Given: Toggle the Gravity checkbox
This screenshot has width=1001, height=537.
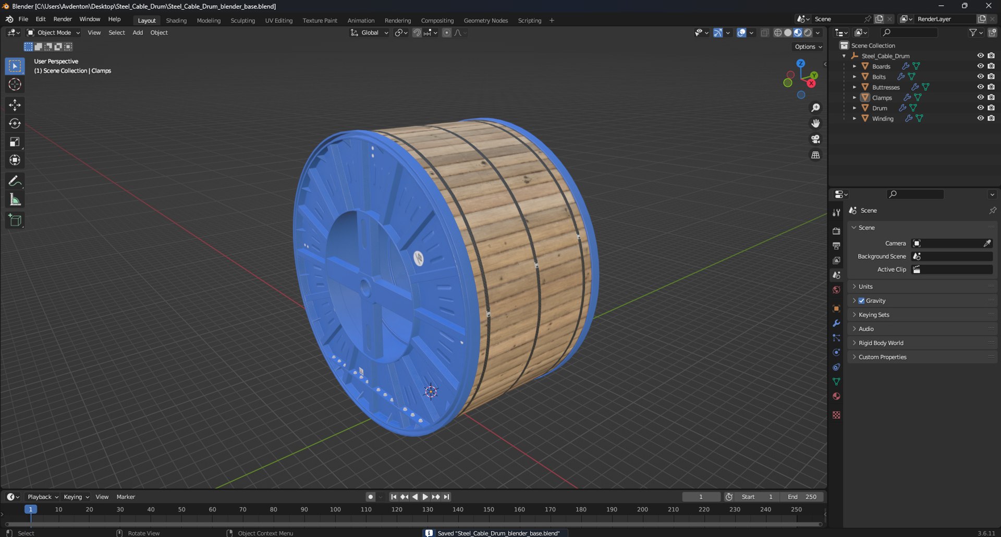Looking at the screenshot, I should (861, 301).
